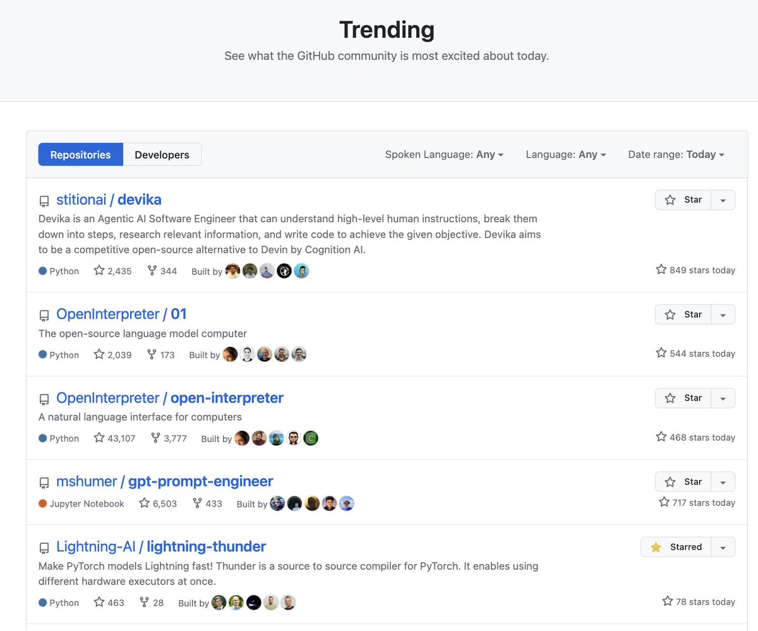Image resolution: width=758 pixels, height=631 pixels.
Task: Open lightning-thunder stargazers showing 463
Action: pos(109,603)
